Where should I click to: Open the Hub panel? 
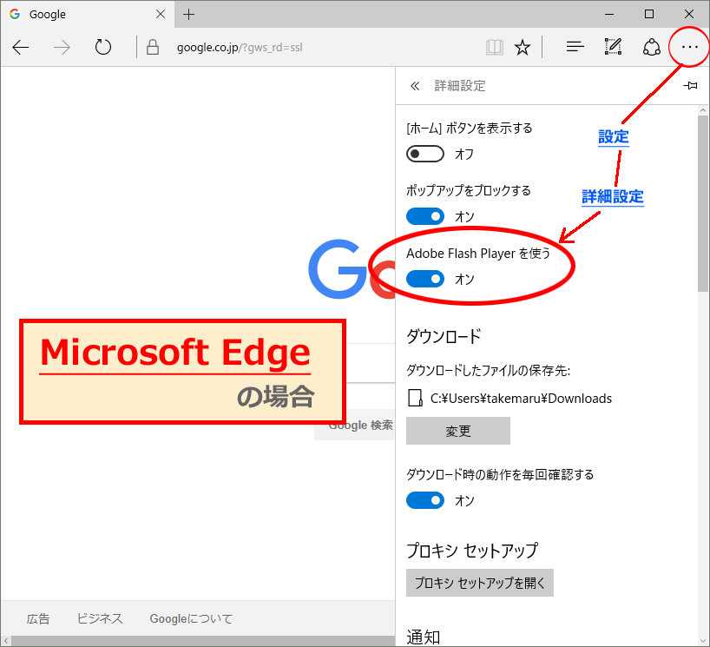(x=575, y=47)
